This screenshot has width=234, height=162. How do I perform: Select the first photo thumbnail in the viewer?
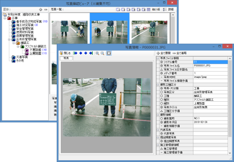(70, 32)
